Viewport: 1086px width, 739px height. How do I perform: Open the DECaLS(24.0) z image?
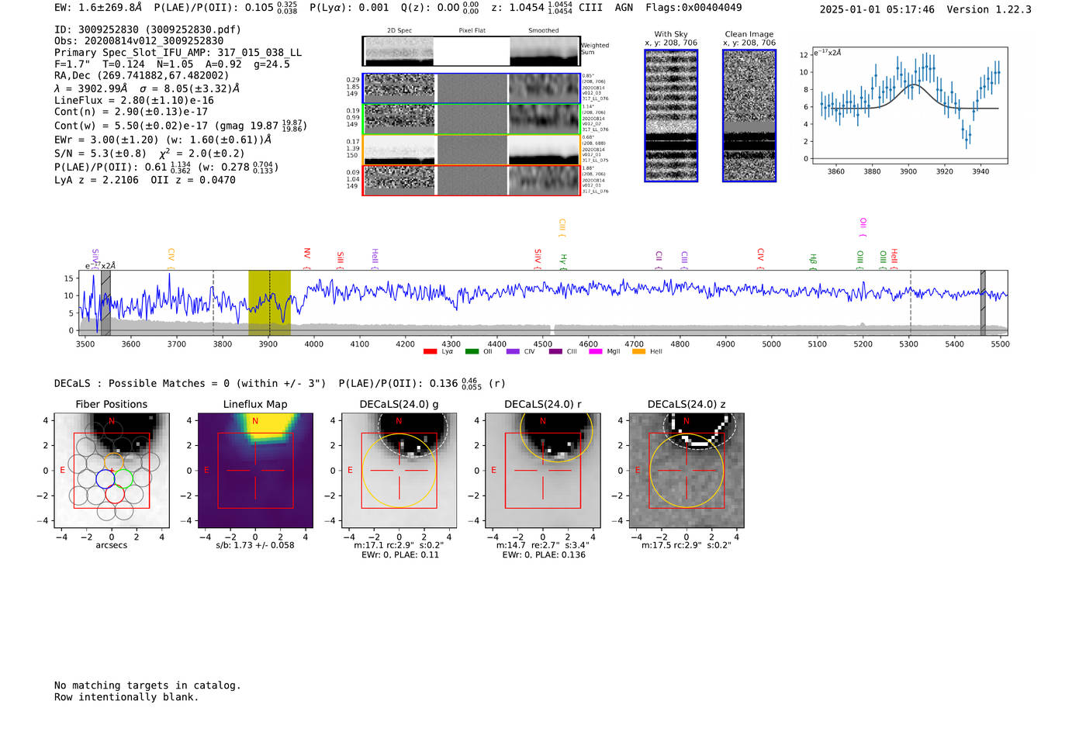(686, 470)
